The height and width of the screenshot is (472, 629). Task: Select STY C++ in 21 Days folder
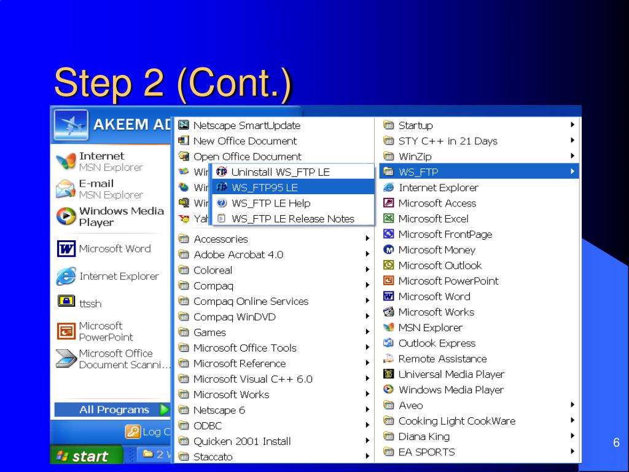pyautogui.click(x=479, y=141)
